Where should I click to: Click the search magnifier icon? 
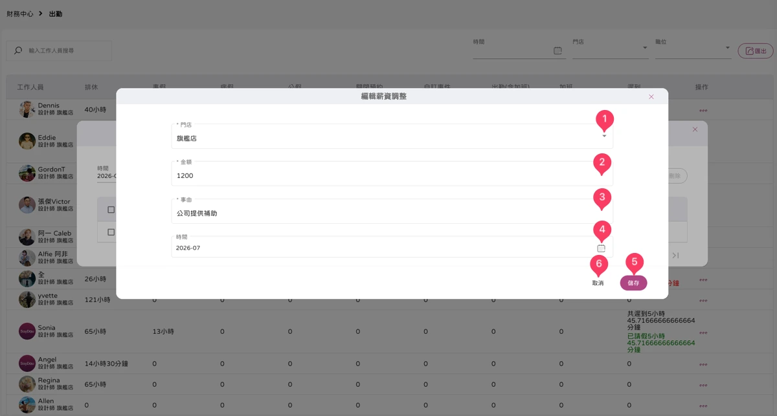[x=18, y=50]
